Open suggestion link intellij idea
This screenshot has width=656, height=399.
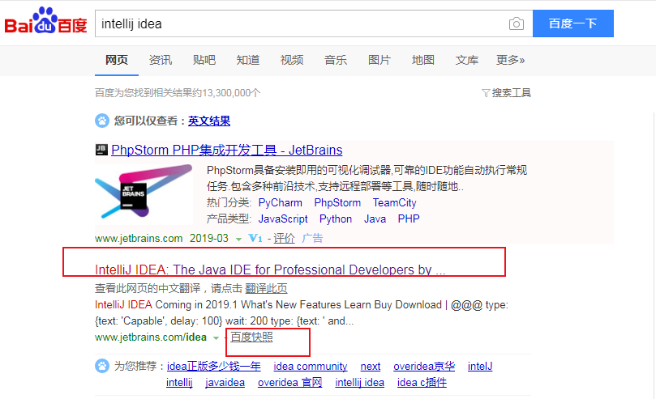[x=359, y=383]
